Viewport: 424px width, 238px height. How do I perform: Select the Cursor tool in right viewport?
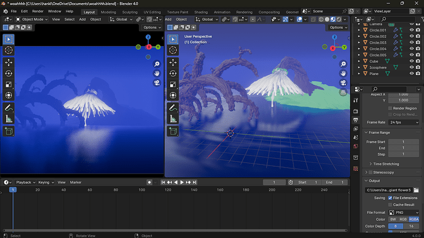(173, 50)
